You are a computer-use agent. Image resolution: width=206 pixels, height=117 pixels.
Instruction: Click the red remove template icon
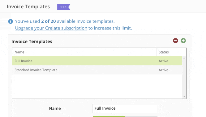(175, 41)
